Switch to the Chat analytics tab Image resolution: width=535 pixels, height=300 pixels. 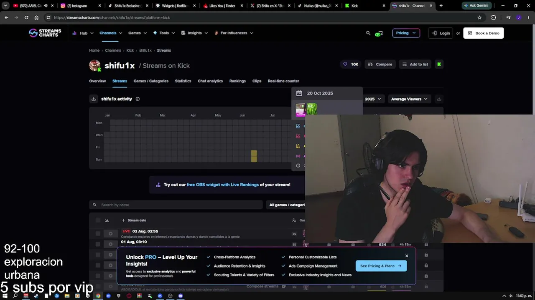tap(210, 81)
